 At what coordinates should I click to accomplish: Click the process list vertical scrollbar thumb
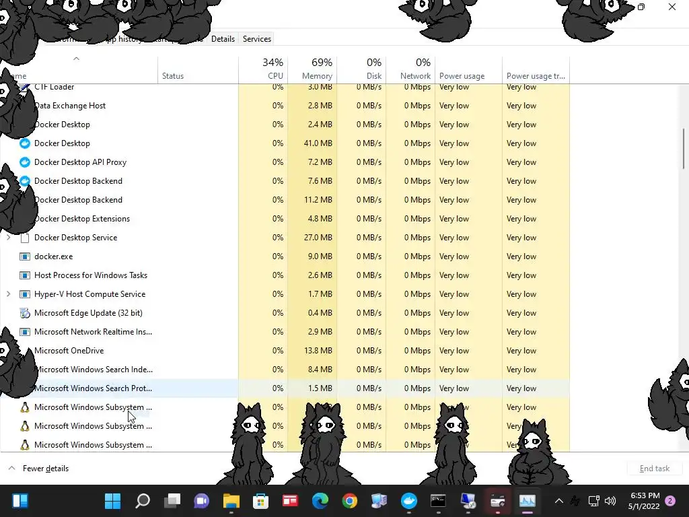pos(684,148)
